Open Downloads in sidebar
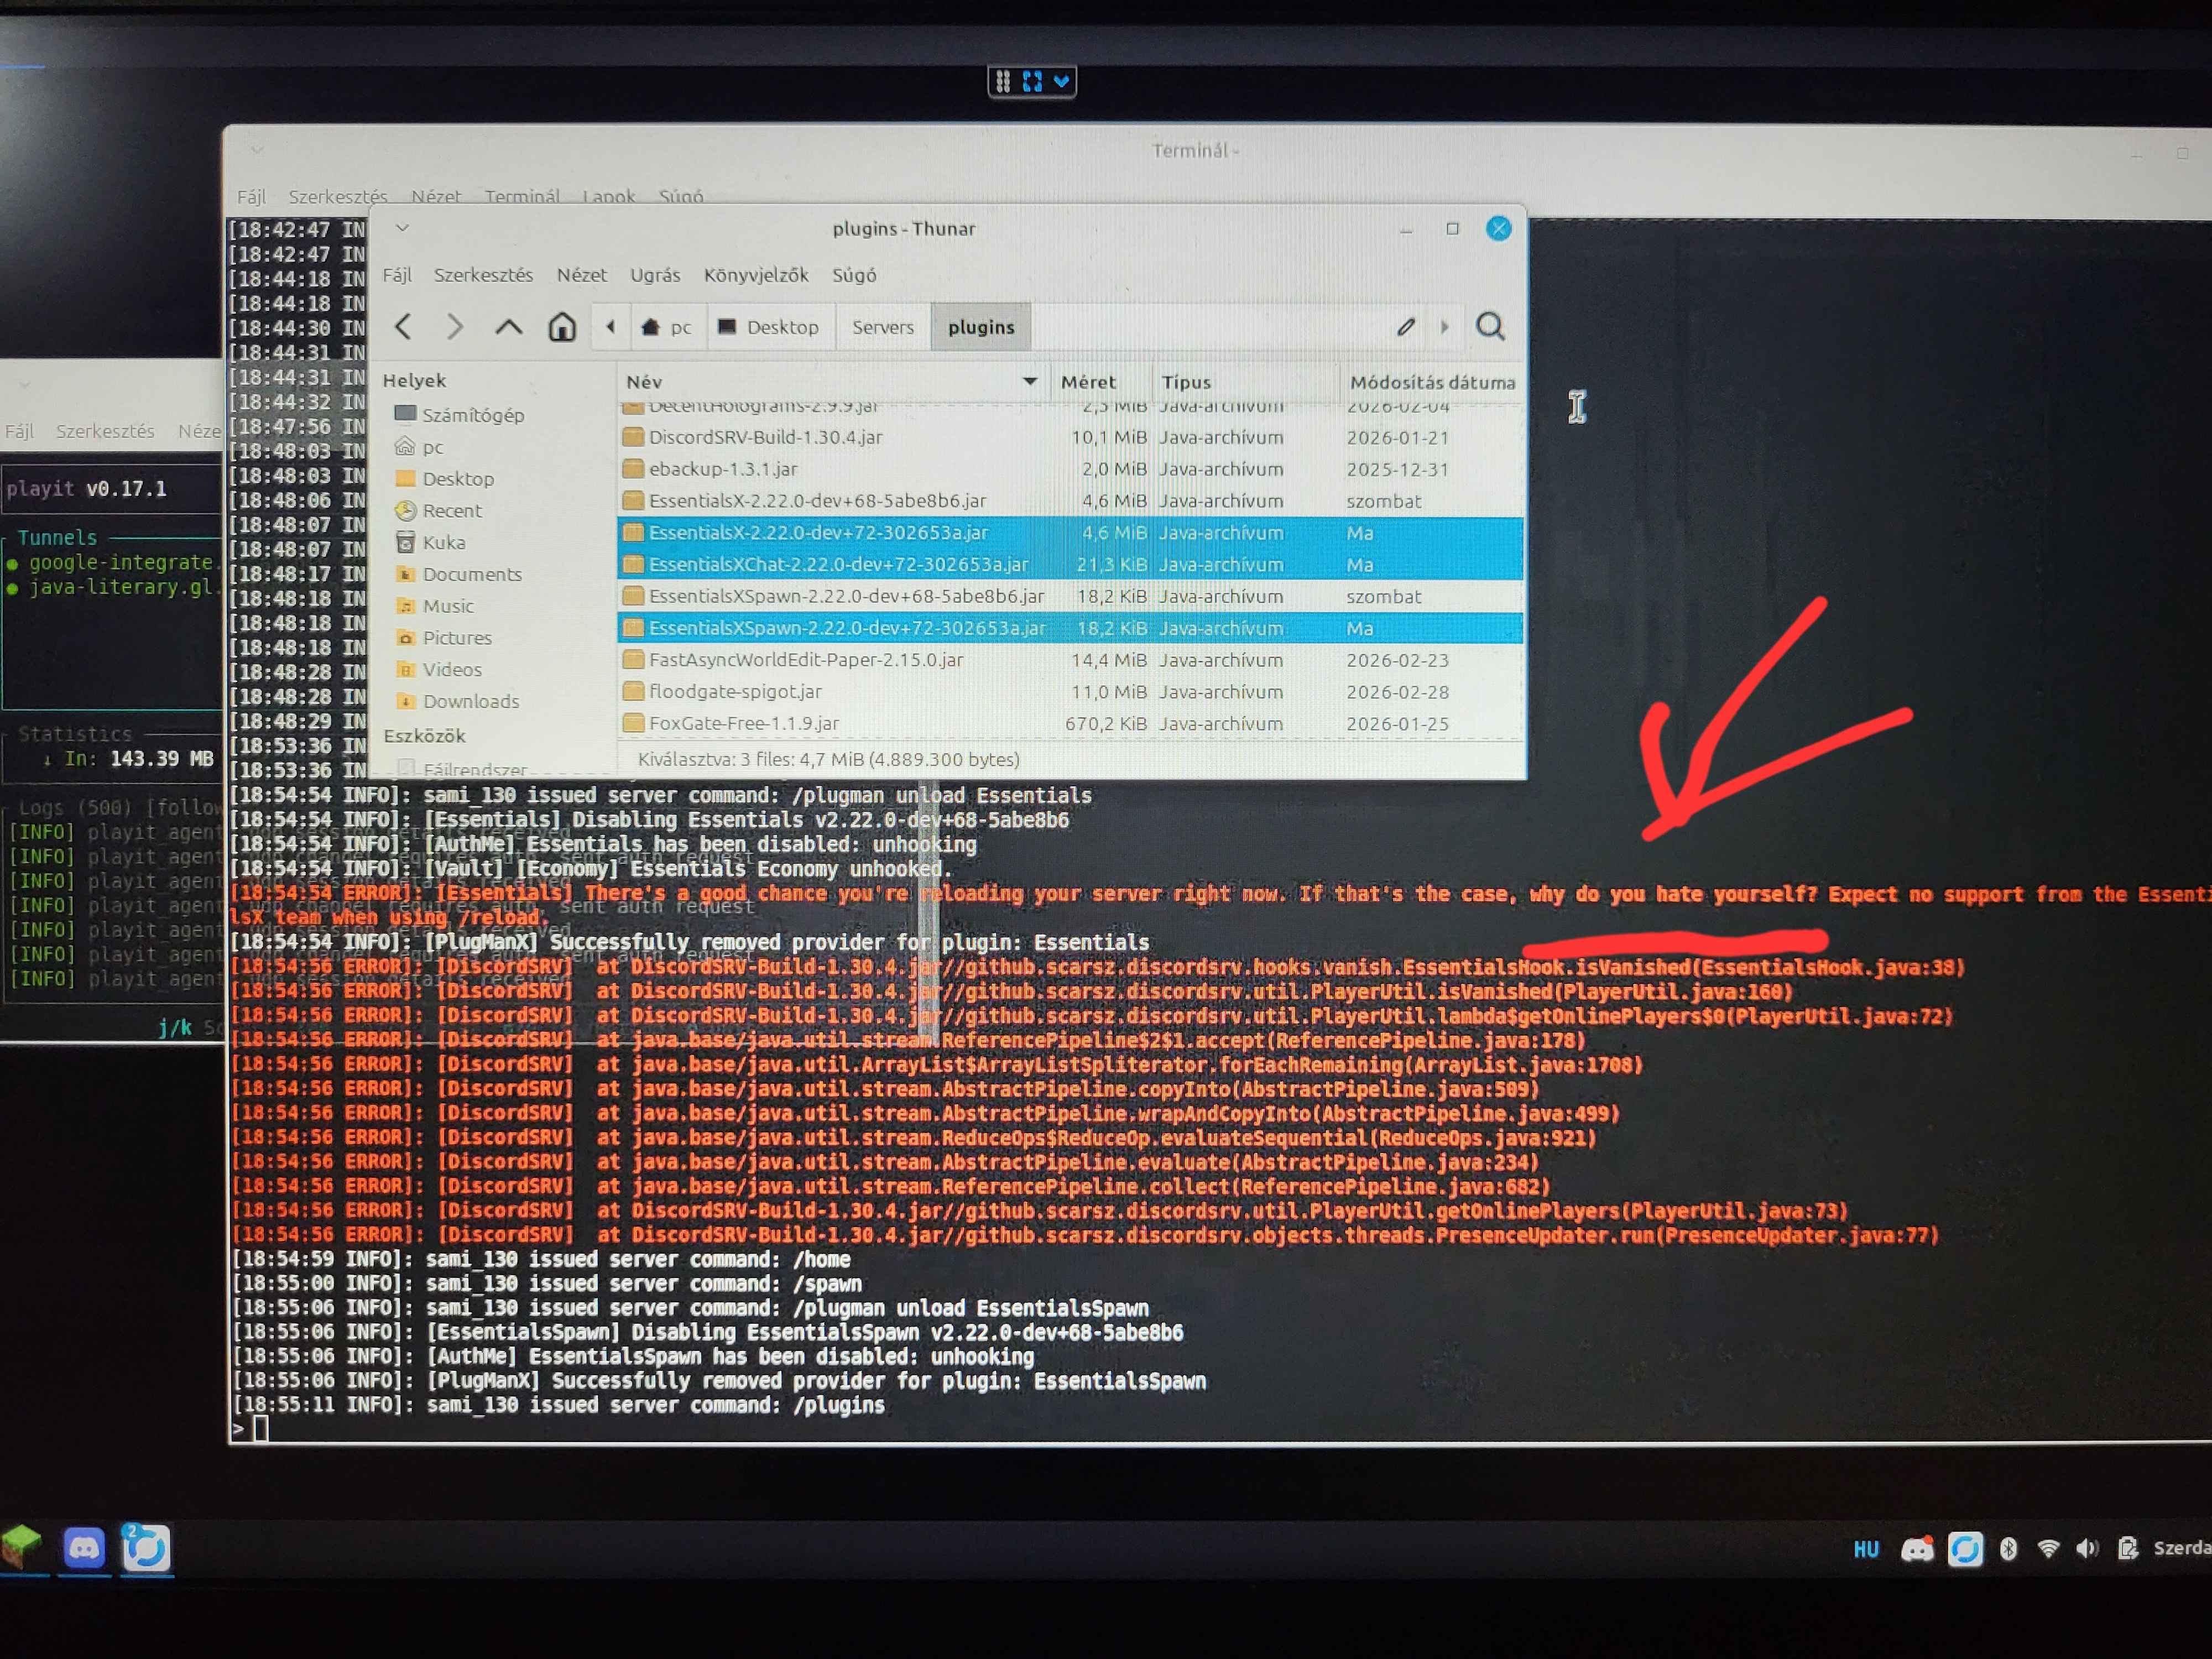 click(x=458, y=702)
